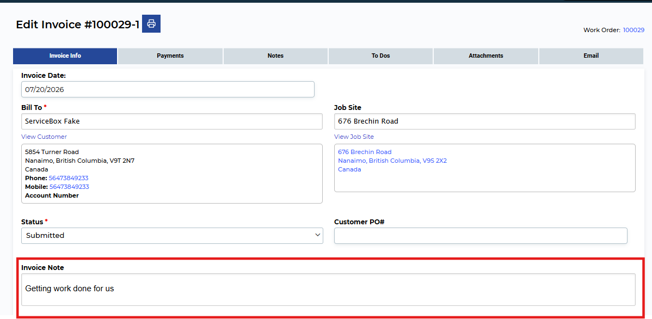652x319 pixels.
Task: Click into the Invoice Note textarea
Action: 329,290
